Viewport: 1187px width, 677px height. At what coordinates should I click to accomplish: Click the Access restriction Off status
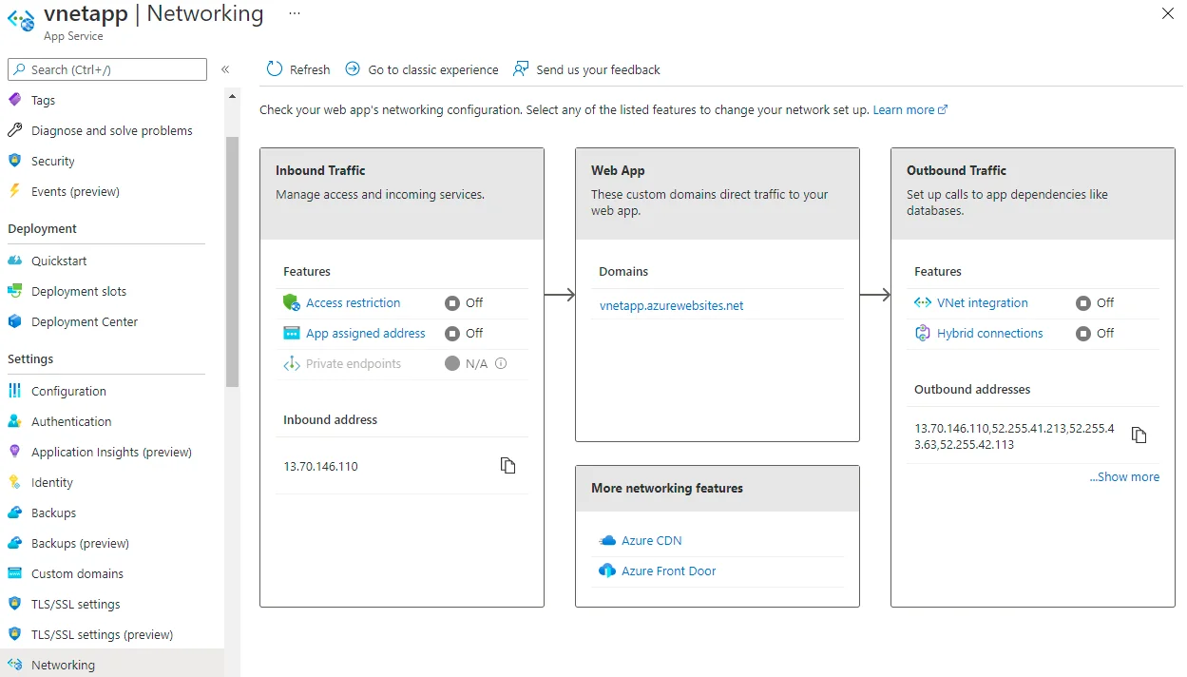(x=464, y=302)
